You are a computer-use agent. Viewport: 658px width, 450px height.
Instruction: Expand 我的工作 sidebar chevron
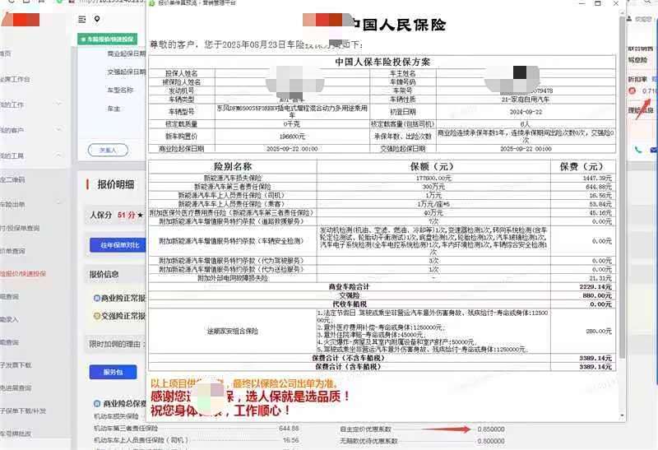click(x=58, y=104)
